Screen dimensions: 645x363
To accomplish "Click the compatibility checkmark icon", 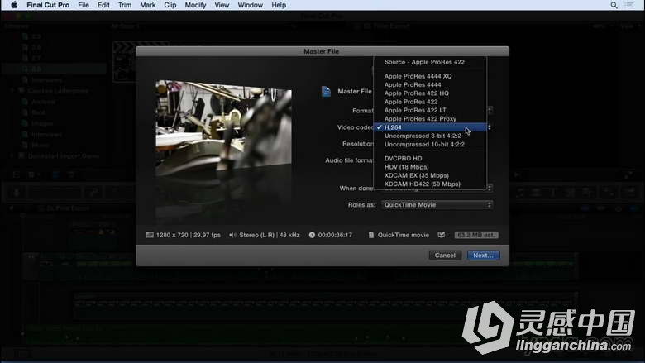I will pyautogui.click(x=442, y=235).
